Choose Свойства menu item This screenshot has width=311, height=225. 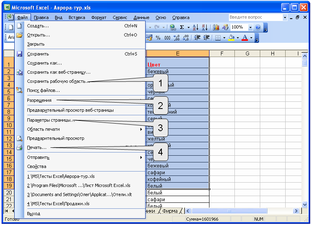click(80, 166)
